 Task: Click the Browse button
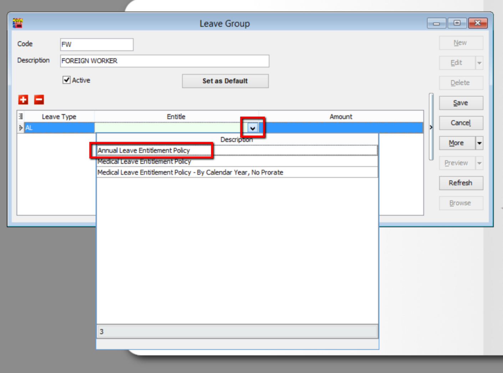(461, 203)
